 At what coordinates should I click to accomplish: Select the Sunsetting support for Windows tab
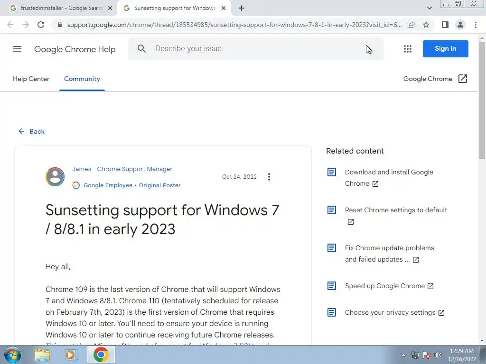tap(174, 9)
